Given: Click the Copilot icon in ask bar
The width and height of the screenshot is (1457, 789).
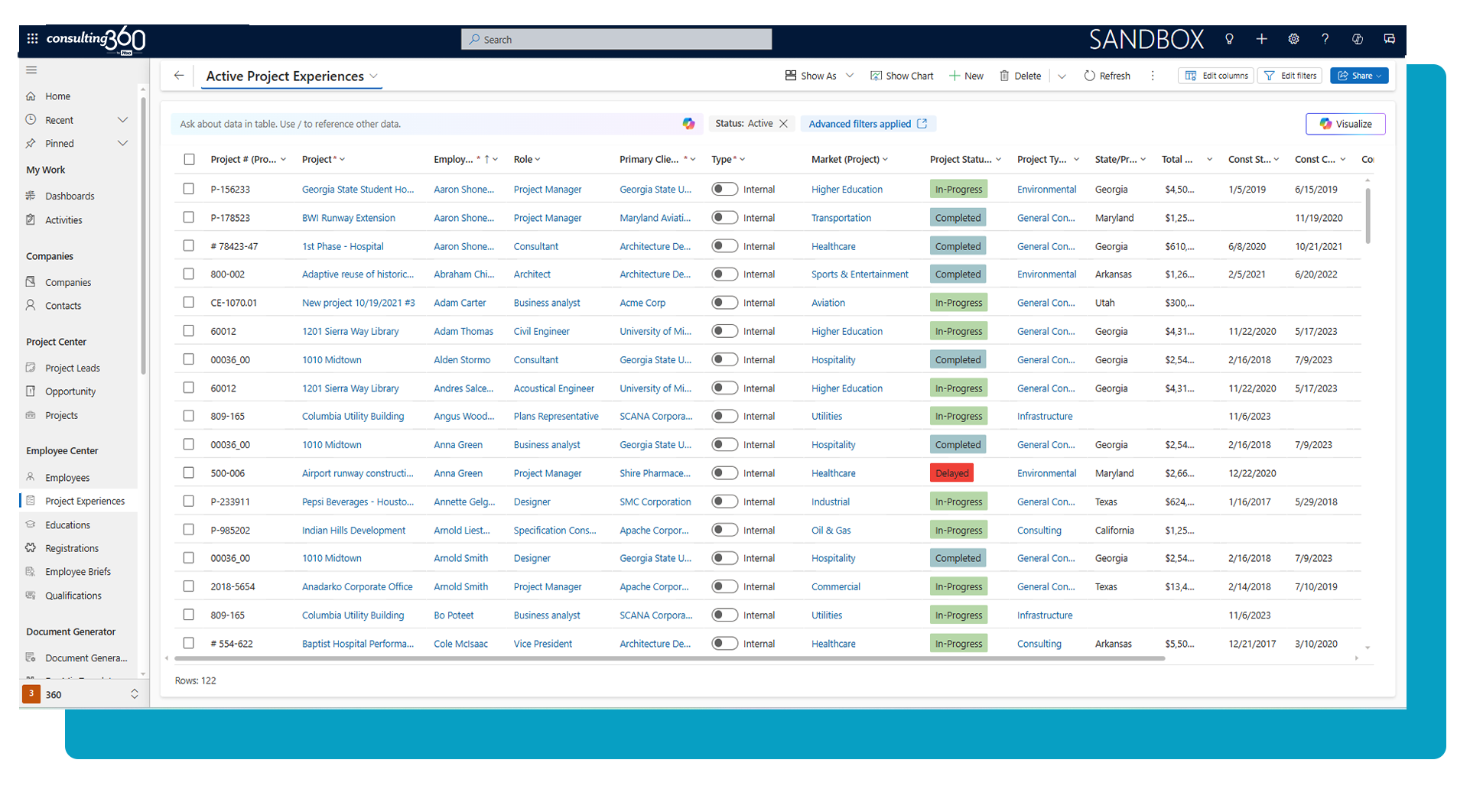Looking at the screenshot, I should 688,124.
